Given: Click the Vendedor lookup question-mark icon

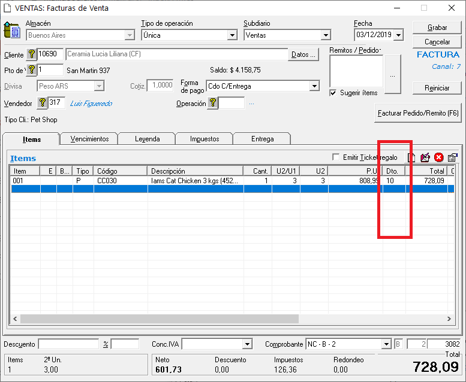Looking at the screenshot, I should pos(43,103).
